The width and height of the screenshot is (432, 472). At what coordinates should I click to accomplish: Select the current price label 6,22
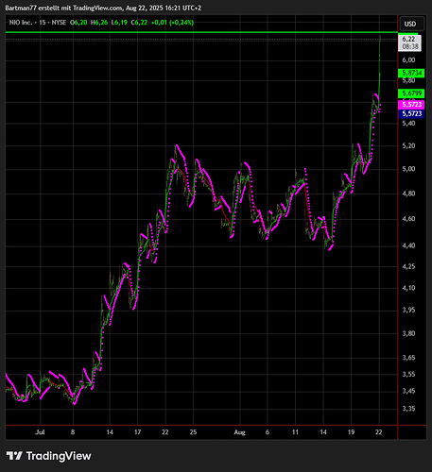(408, 40)
